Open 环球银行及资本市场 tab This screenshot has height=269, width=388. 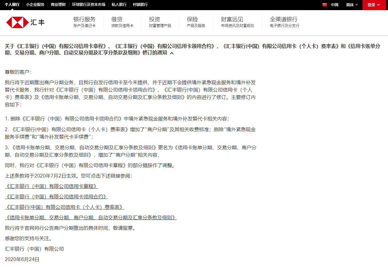pyautogui.click(x=89, y=5)
